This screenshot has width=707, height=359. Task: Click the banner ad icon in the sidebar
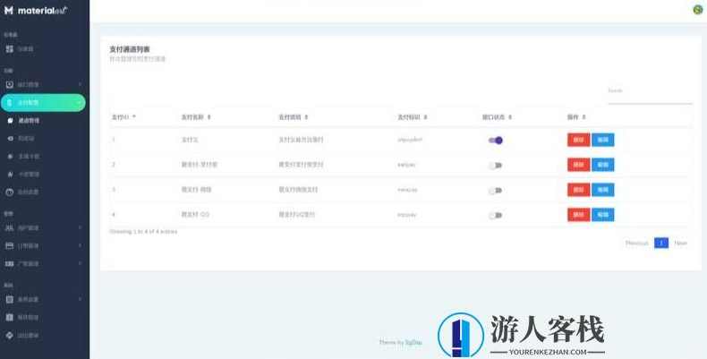[10, 263]
